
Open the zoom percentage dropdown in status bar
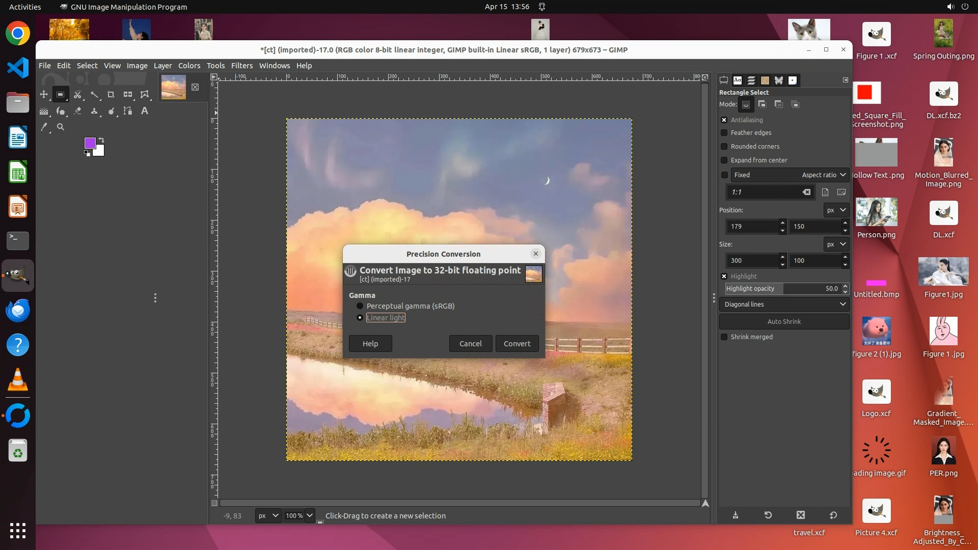(309, 516)
